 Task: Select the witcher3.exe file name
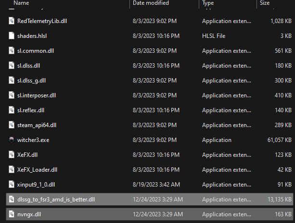33,140
